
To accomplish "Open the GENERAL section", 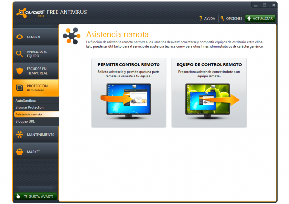I will 36,37.
